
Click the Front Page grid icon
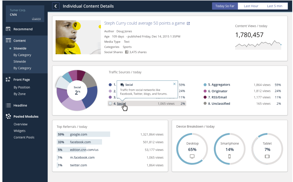(8, 79)
